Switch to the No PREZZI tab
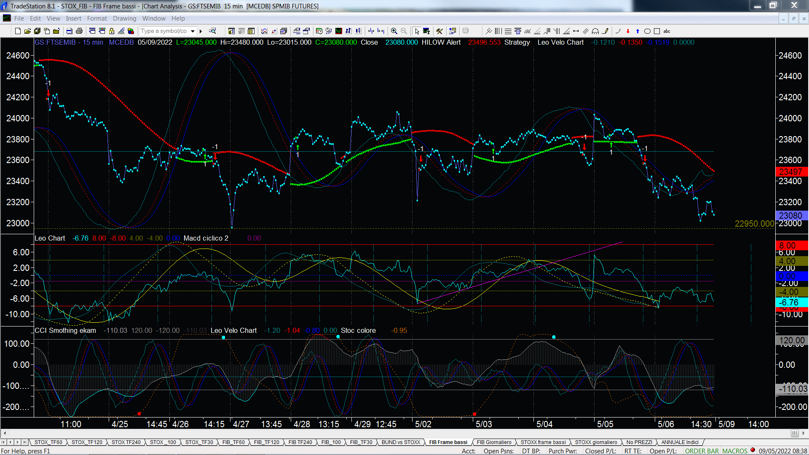 coord(639,442)
